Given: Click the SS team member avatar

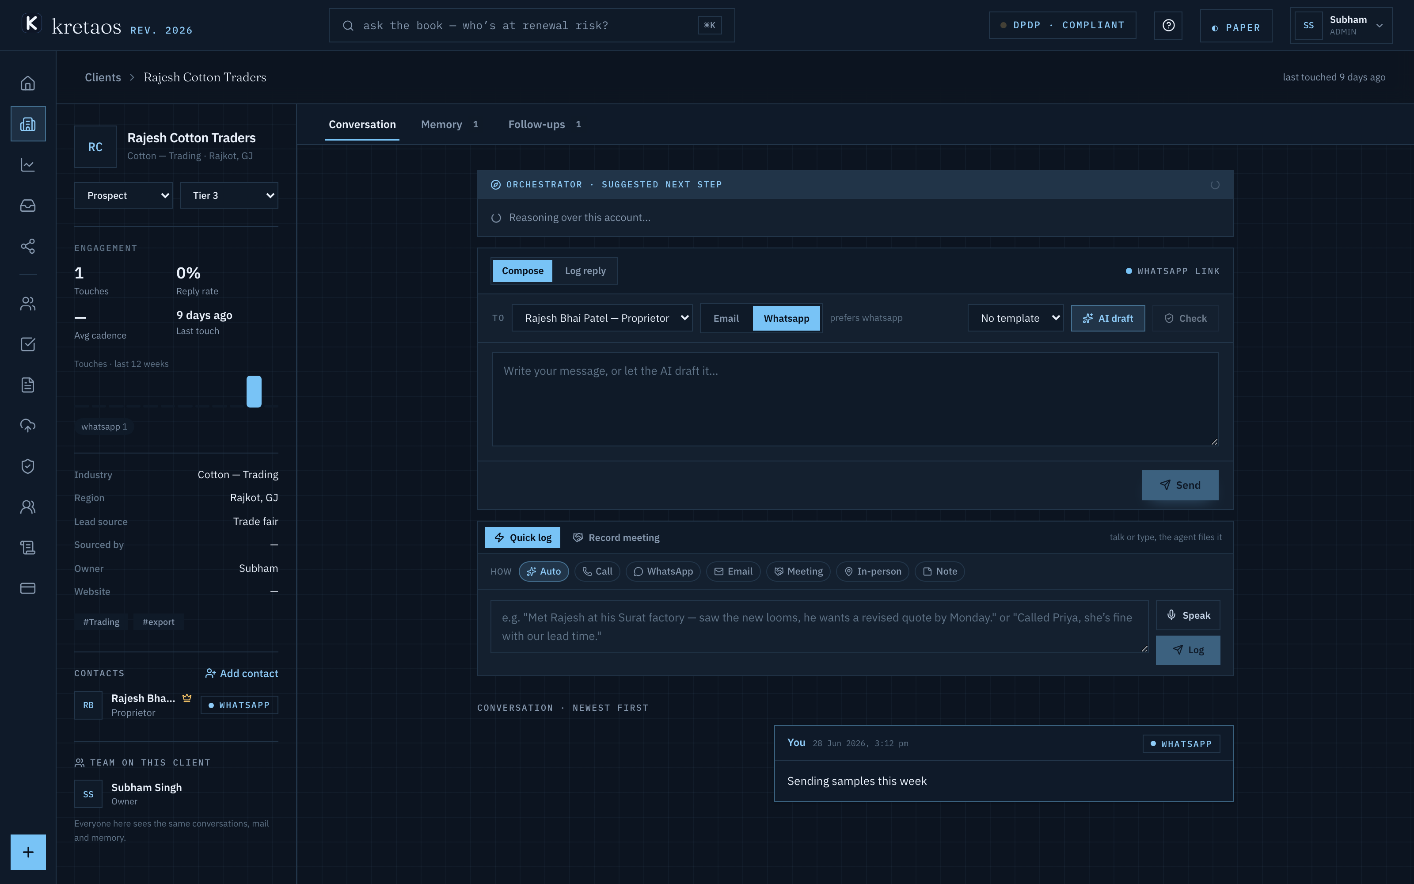Looking at the screenshot, I should [88, 794].
